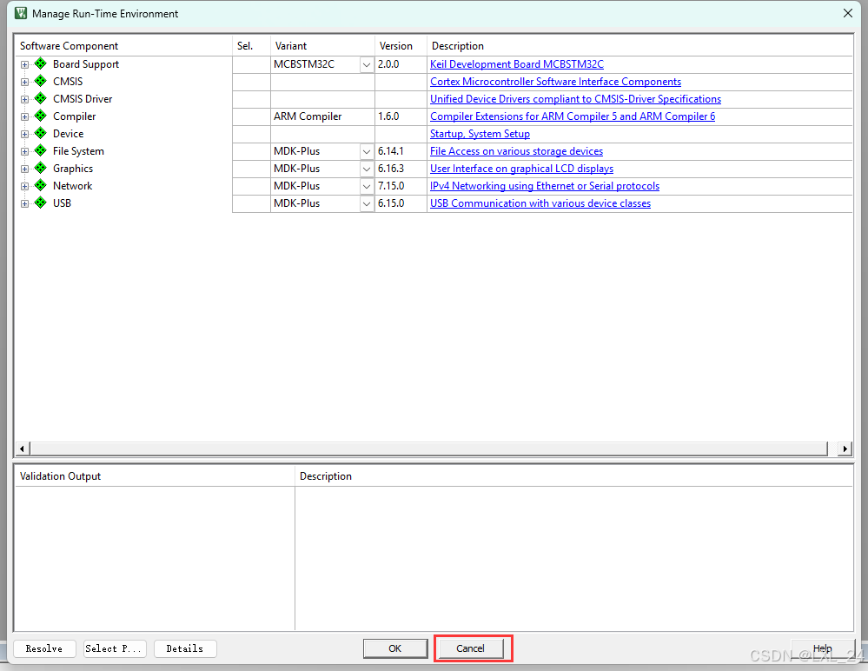Click the horizontal scrollbar thumb

(x=428, y=448)
